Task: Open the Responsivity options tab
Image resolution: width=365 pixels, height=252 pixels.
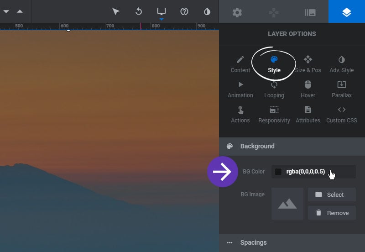Action: point(274,115)
